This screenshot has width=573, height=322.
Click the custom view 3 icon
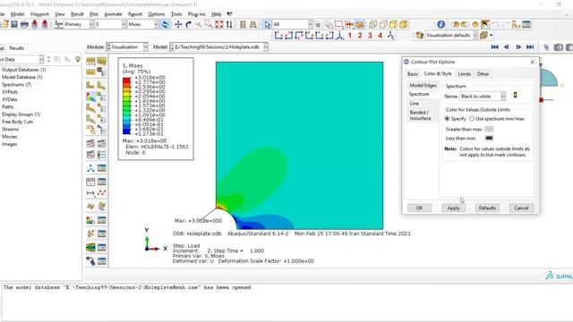(370, 36)
